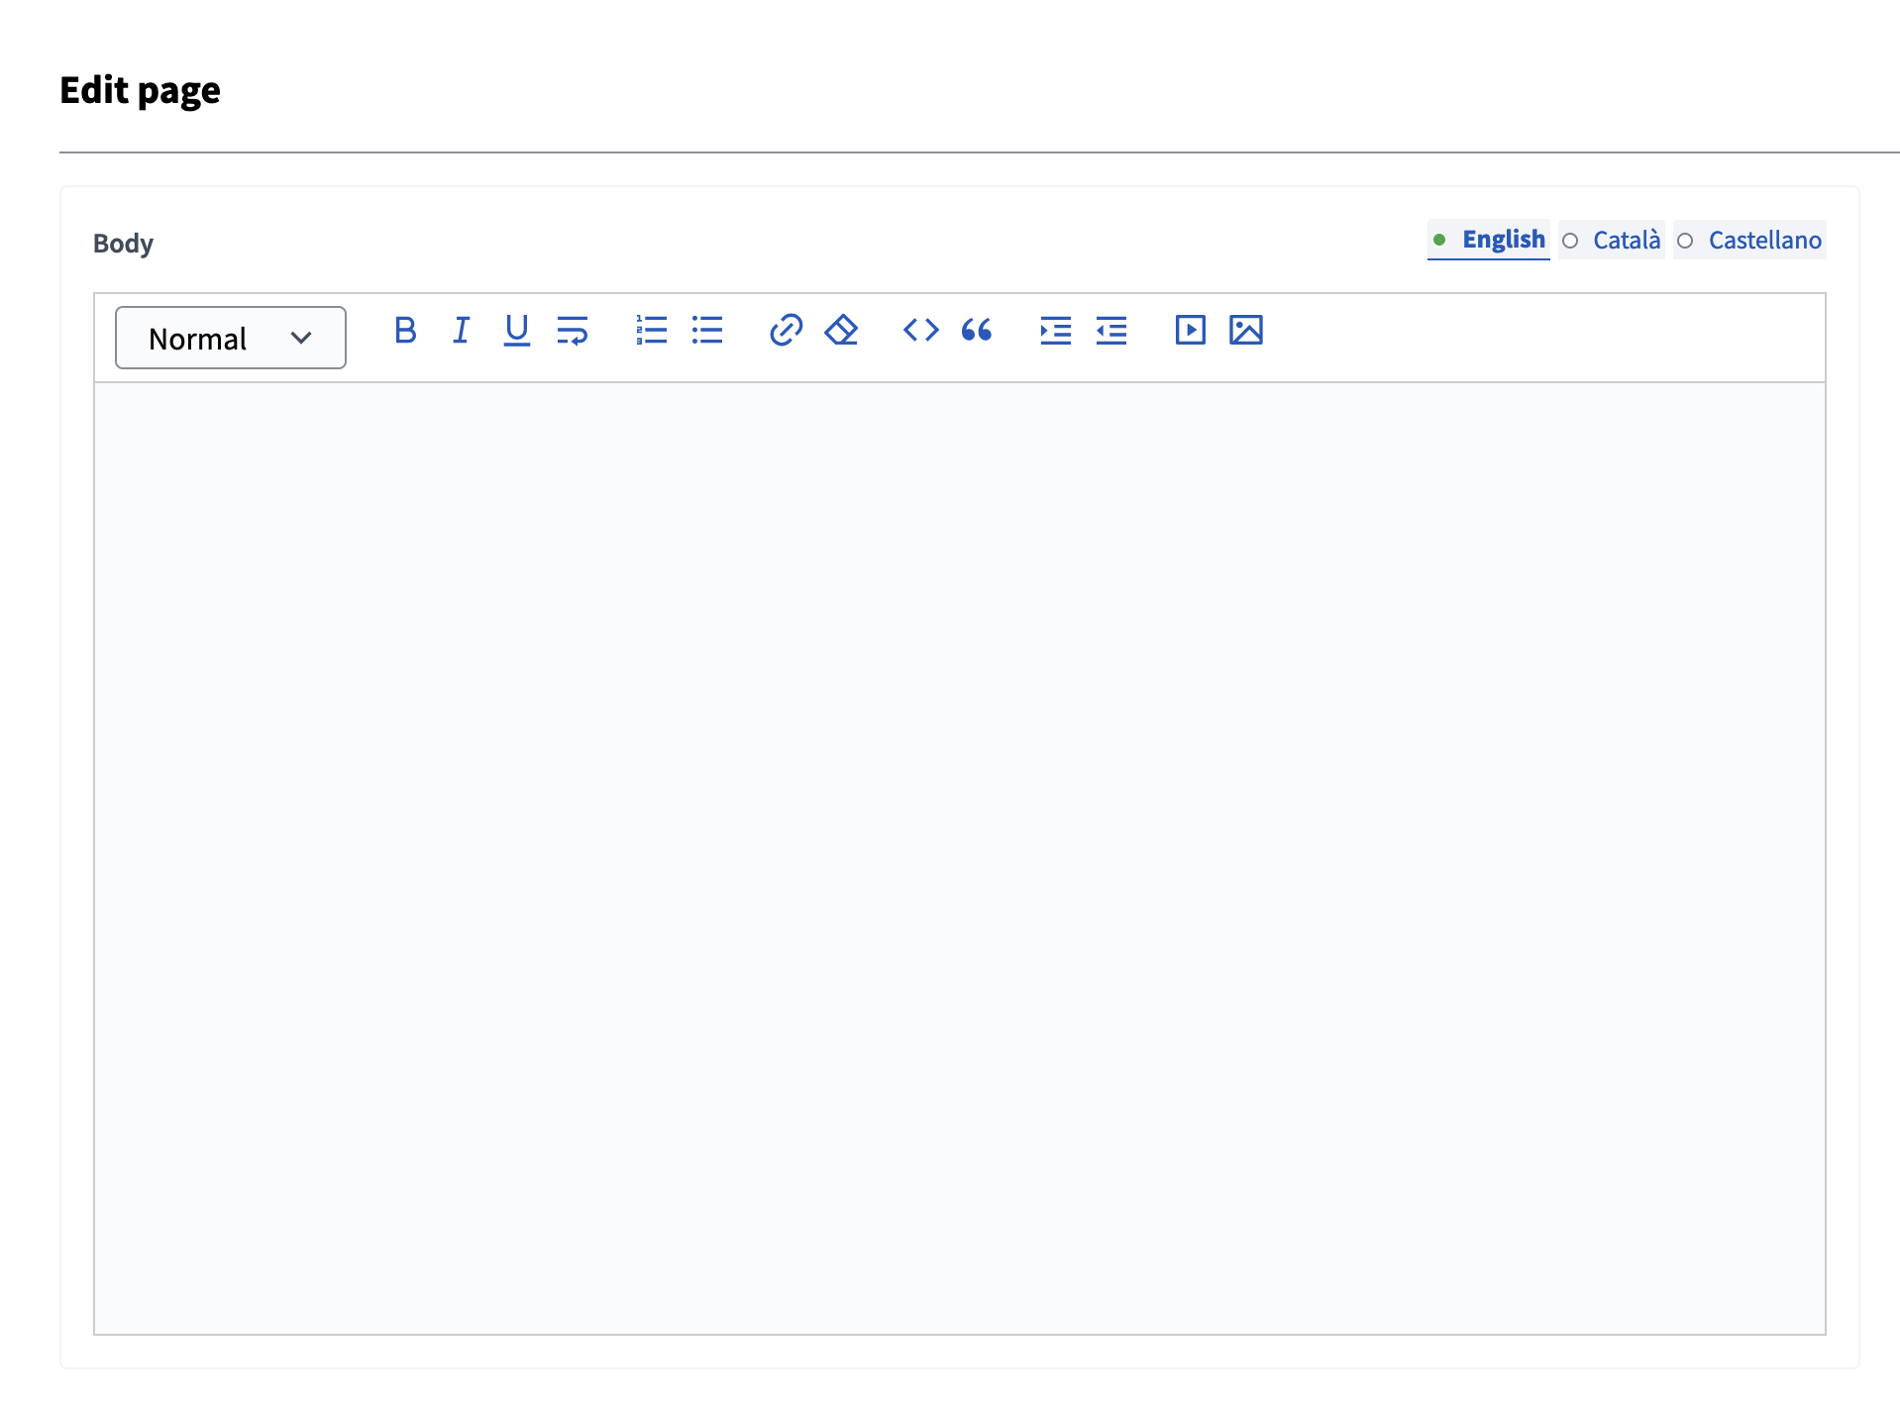
Task: Select the Castellano language radio button
Action: [1686, 241]
